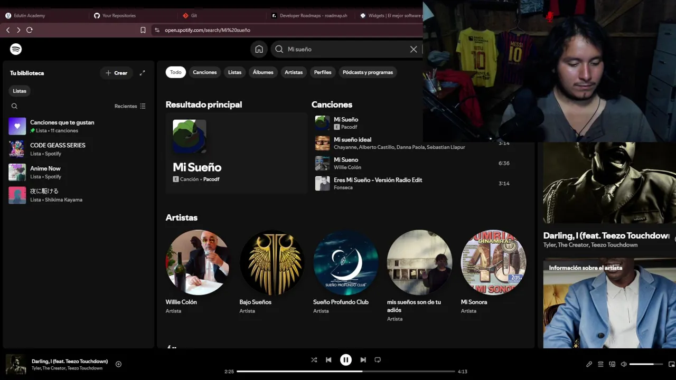The image size is (676, 380).
Task: Select the Todo filter tab
Action: 176,72
